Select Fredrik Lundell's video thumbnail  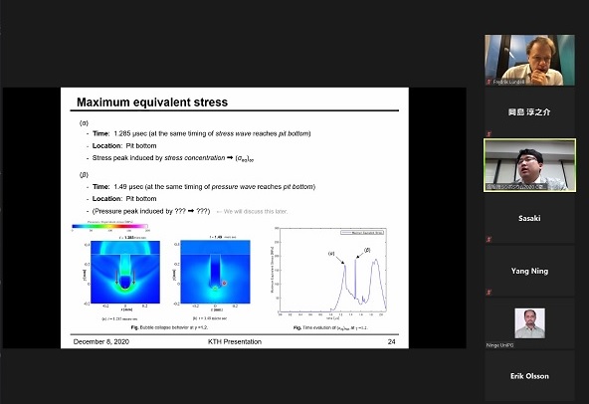coord(529,60)
